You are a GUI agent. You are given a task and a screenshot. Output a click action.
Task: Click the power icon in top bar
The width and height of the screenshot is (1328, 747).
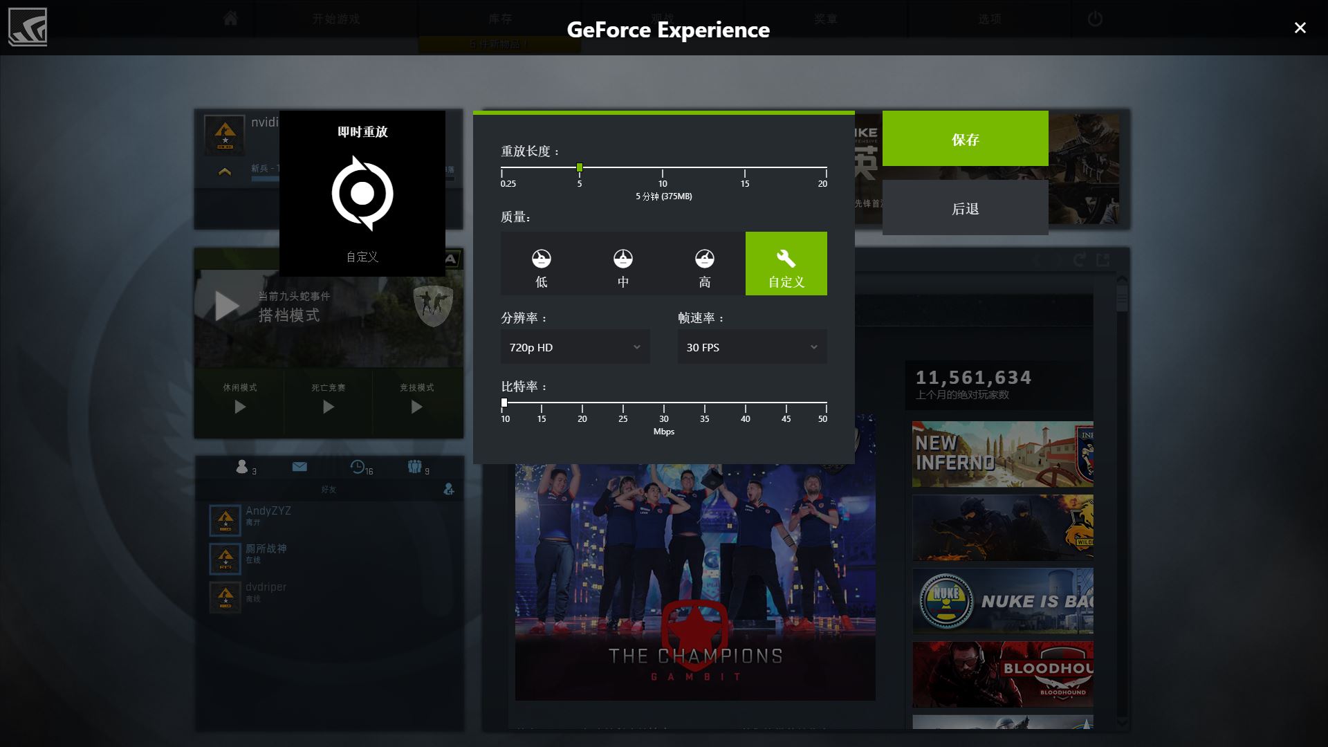pyautogui.click(x=1094, y=19)
